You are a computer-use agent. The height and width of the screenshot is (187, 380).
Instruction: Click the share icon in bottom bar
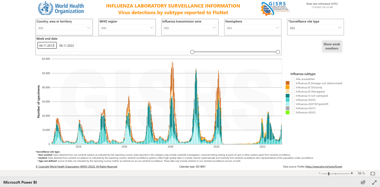363,182
